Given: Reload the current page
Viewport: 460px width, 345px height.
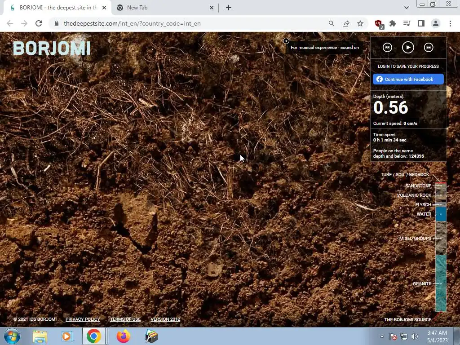Looking at the screenshot, I should (39, 23).
